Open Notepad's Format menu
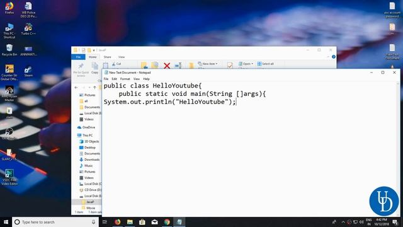The image size is (403, 227). coord(125,79)
